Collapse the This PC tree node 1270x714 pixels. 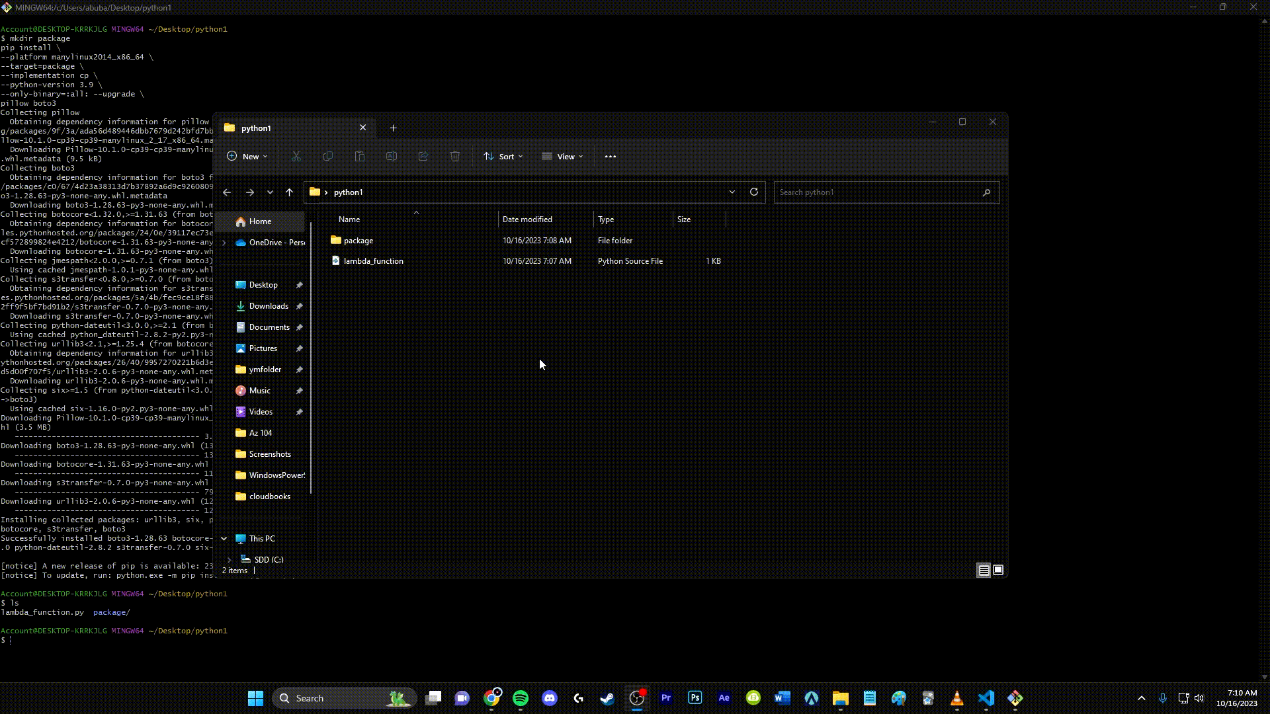(224, 539)
